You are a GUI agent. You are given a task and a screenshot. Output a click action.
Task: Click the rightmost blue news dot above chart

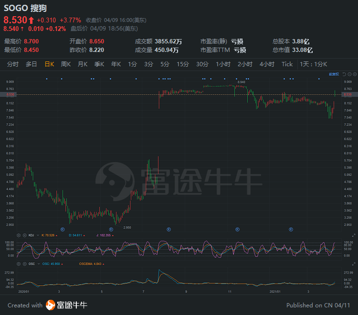[x=319, y=79]
